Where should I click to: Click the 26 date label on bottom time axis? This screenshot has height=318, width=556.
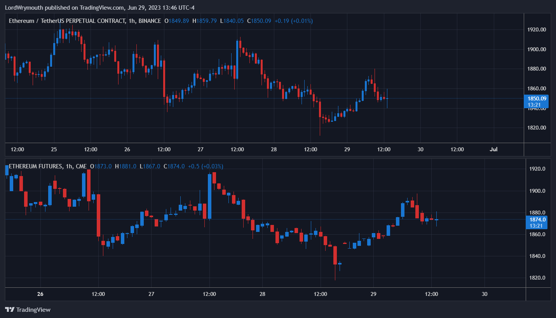point(40,294)
